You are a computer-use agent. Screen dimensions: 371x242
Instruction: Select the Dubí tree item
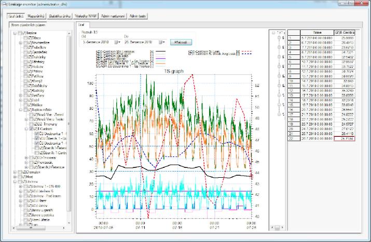pyautogui.click(x=35, y=100)
